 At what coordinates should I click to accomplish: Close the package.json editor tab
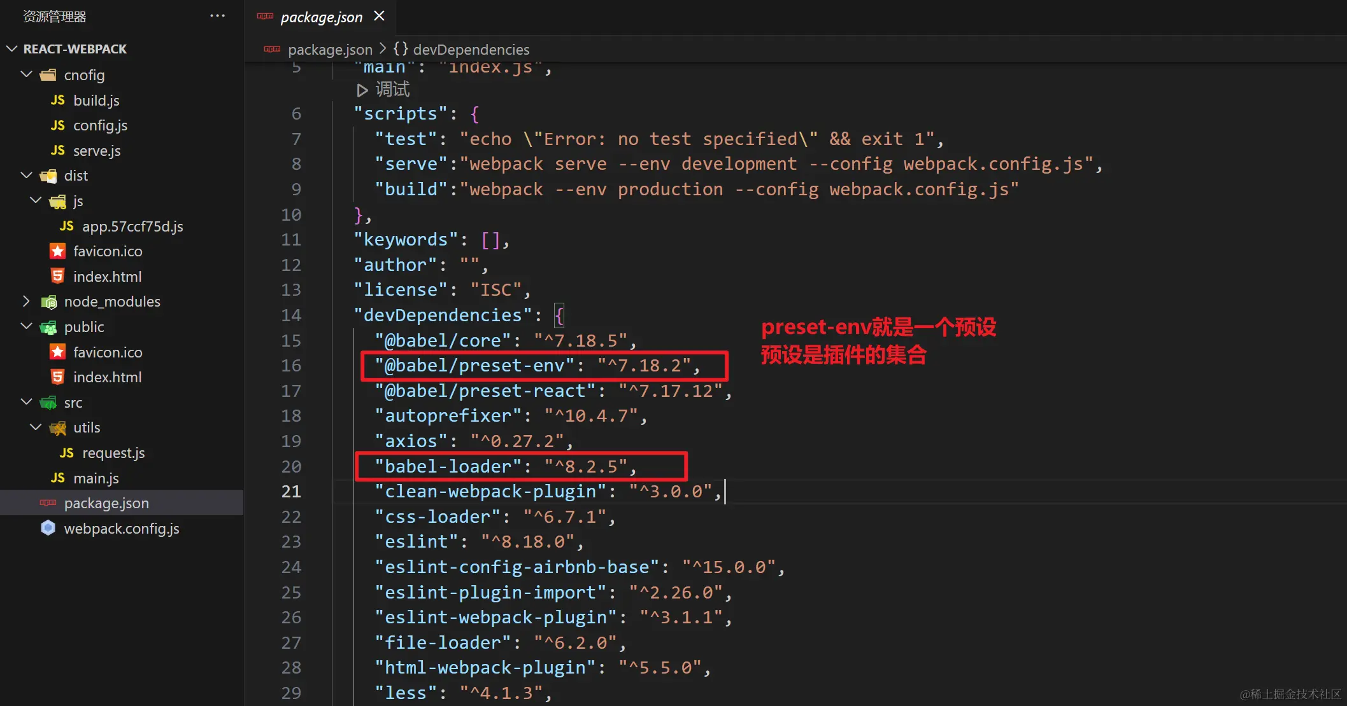(x=379, y=16)
